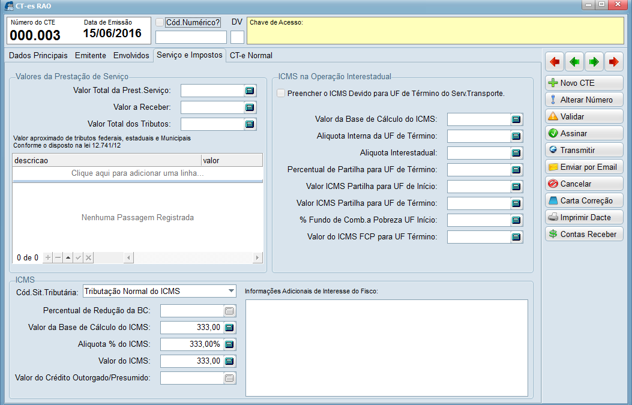Switch to Emitente tab
632x405 pixels.
[91, 56]
